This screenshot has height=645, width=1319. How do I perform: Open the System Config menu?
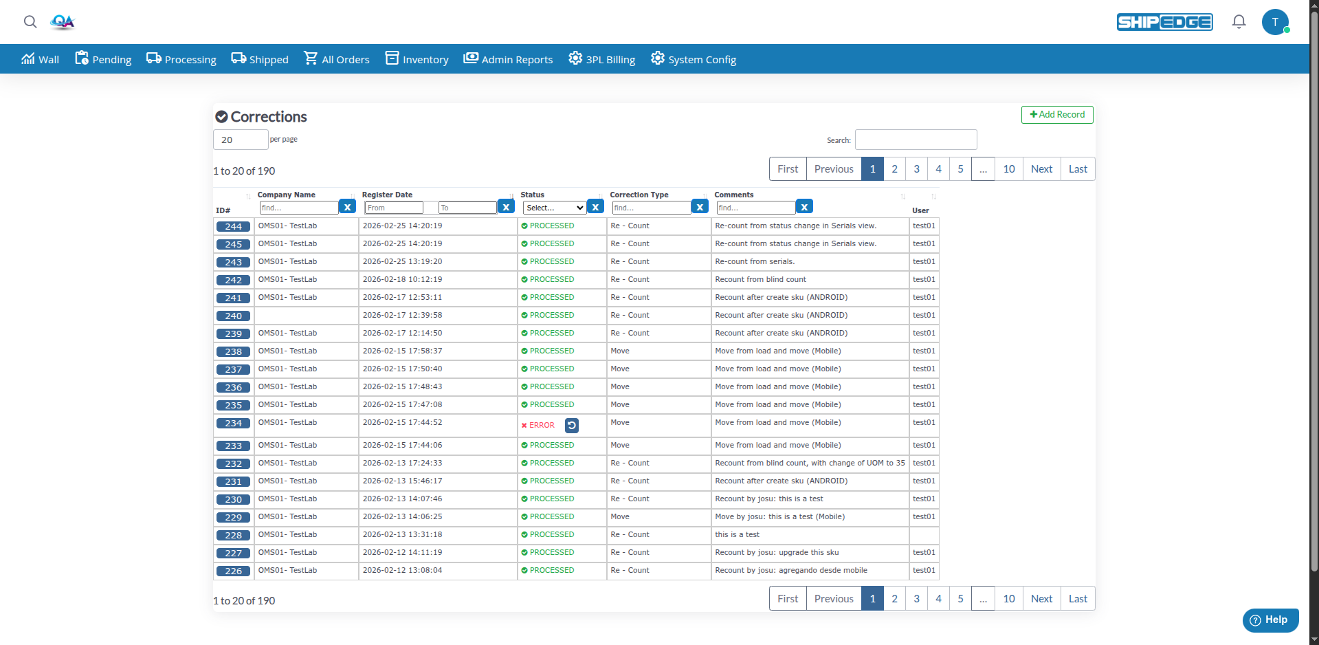pos(694,59)
